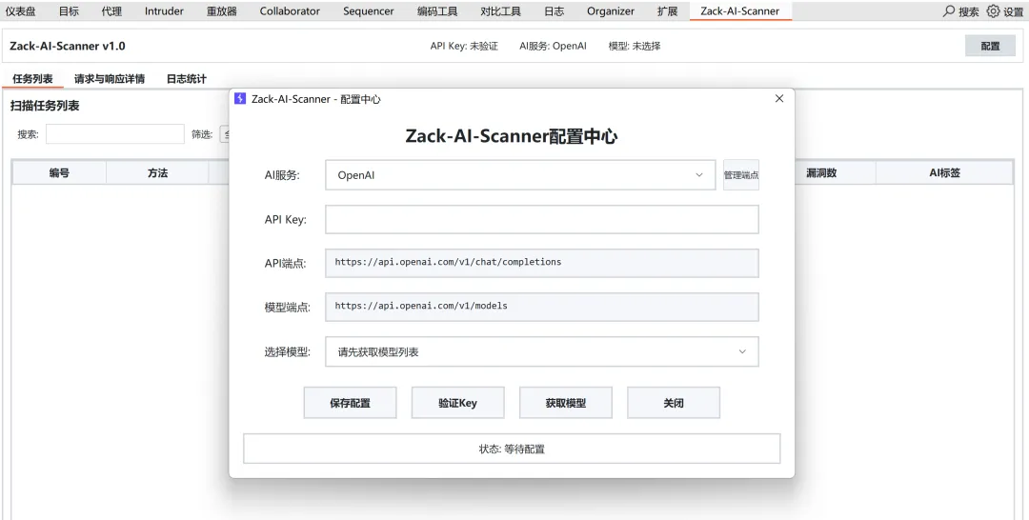The image size is (1029, 520).
Task: Click the 配置 button in the scanner header
Action: point(990,46)
